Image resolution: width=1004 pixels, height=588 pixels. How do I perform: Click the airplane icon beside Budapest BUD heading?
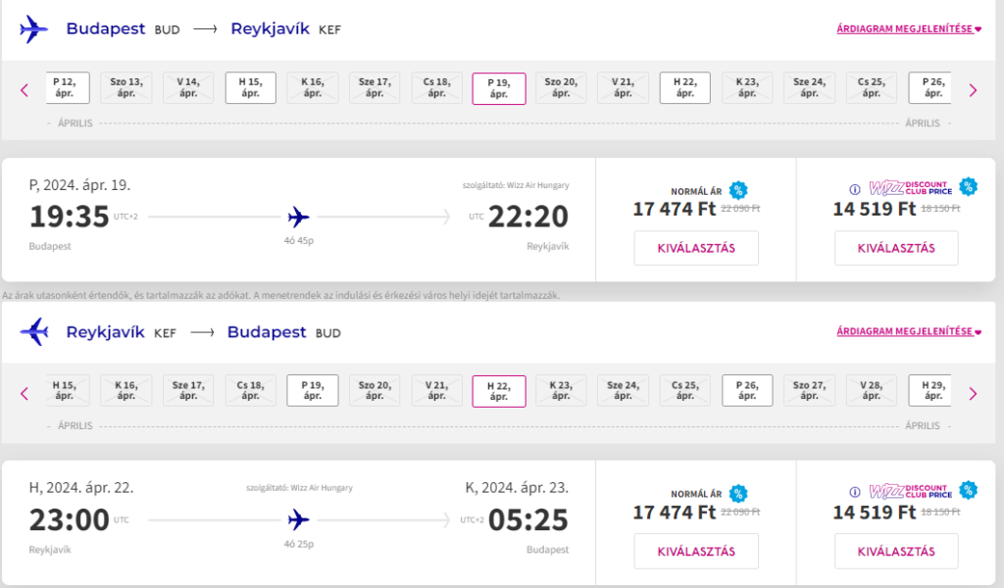pos(33,29)
